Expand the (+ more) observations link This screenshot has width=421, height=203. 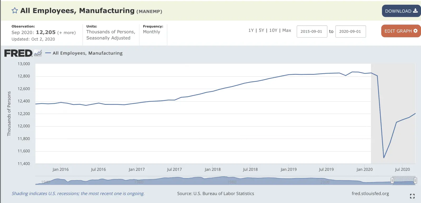66,33
